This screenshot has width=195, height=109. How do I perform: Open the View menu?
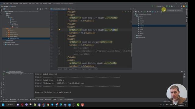(x=11, y=3)
